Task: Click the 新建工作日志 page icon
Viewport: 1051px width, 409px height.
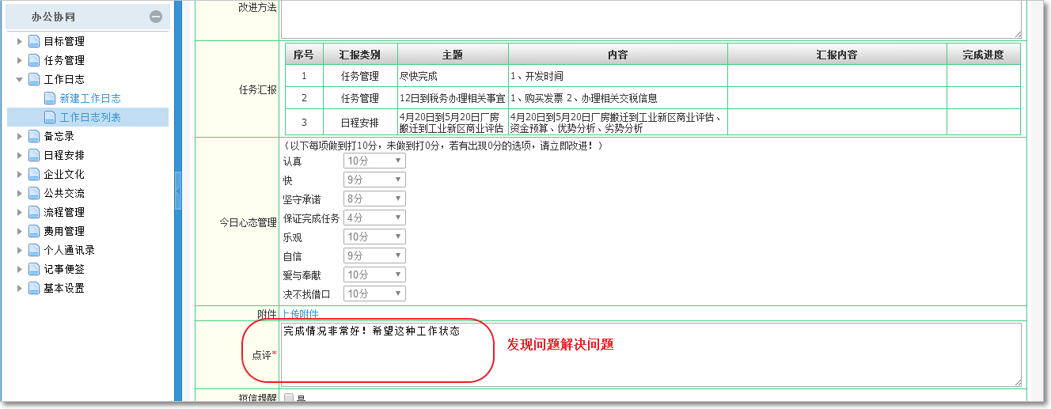Action: pyautogui.click(x=50, y=98)
